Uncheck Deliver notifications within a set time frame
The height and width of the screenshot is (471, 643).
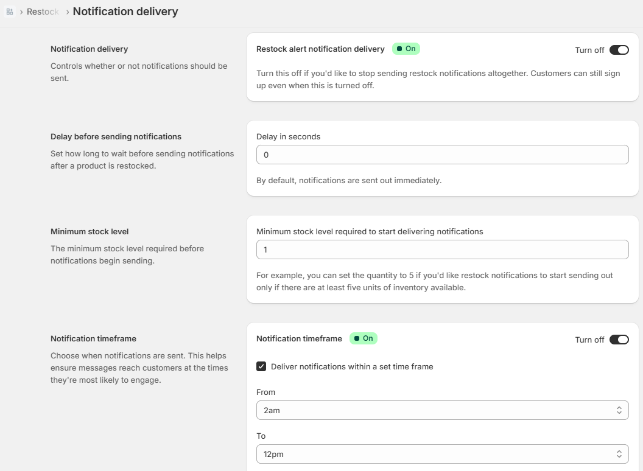click(x=261, y=366)
